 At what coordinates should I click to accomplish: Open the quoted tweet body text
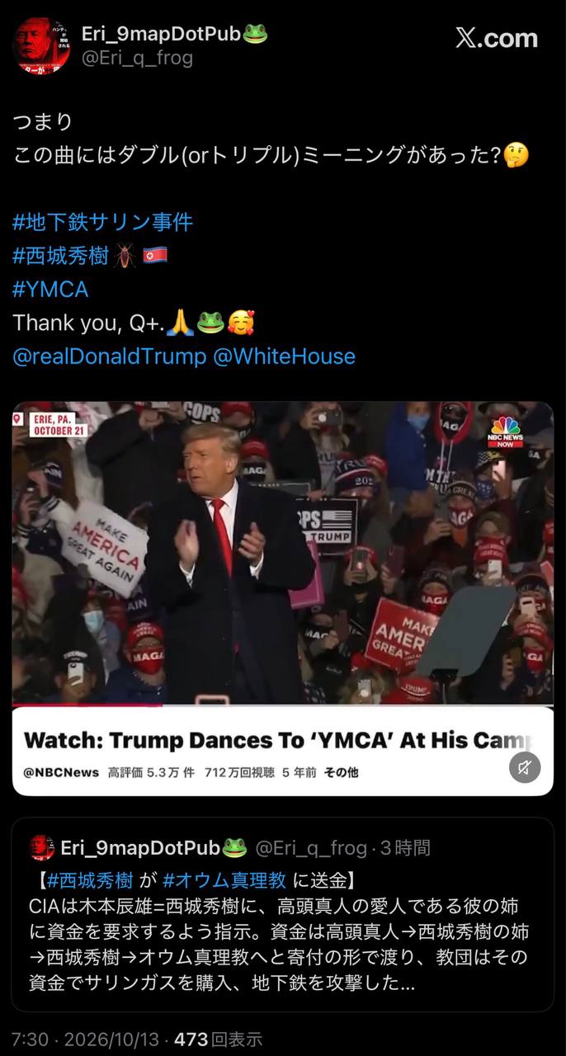pyautogui.click(x=279, y=946)
